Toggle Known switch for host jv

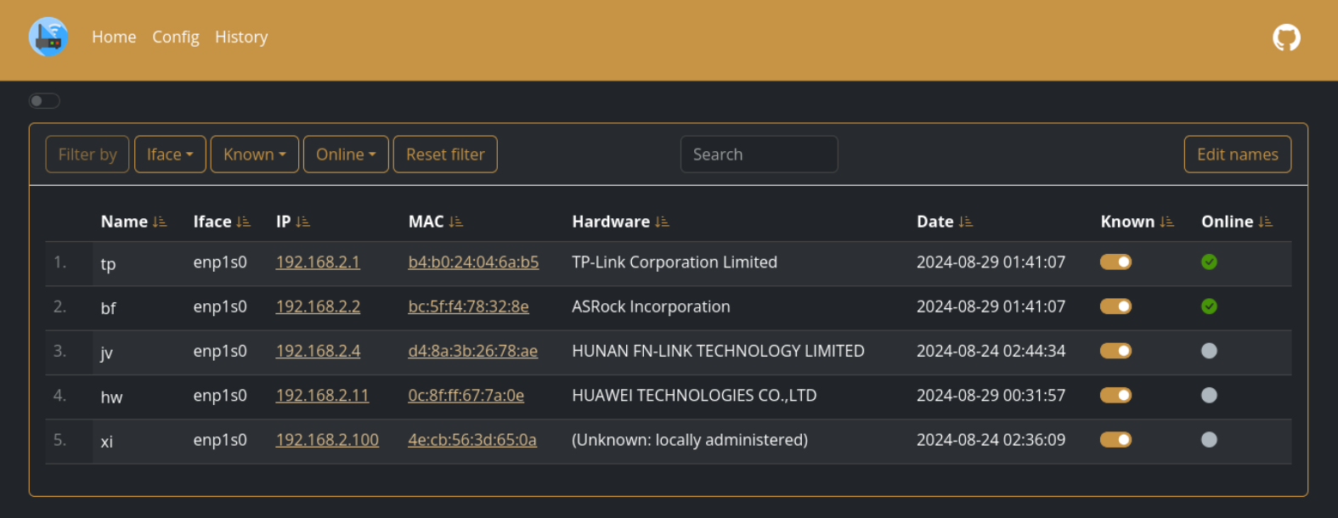[1115, 351]
